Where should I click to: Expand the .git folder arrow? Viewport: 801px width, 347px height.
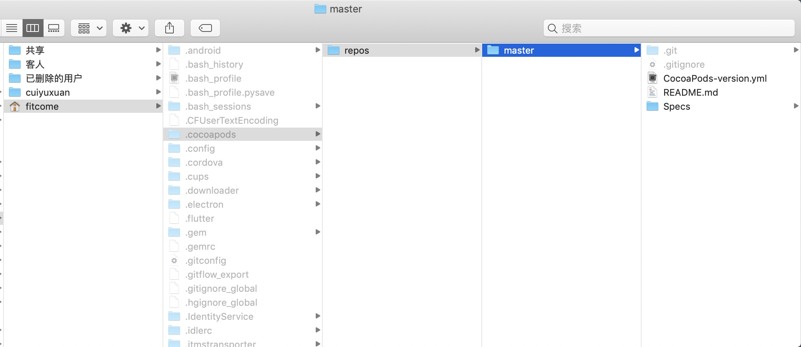coord(796,50)
